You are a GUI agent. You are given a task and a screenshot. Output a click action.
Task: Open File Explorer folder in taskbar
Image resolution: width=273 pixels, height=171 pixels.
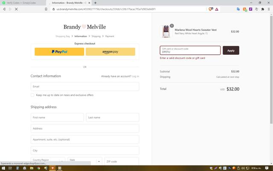[32, 168]
